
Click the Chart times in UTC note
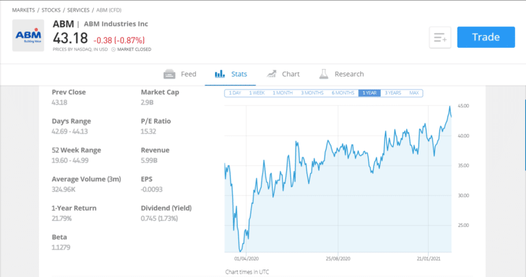(x=247, y=272)
